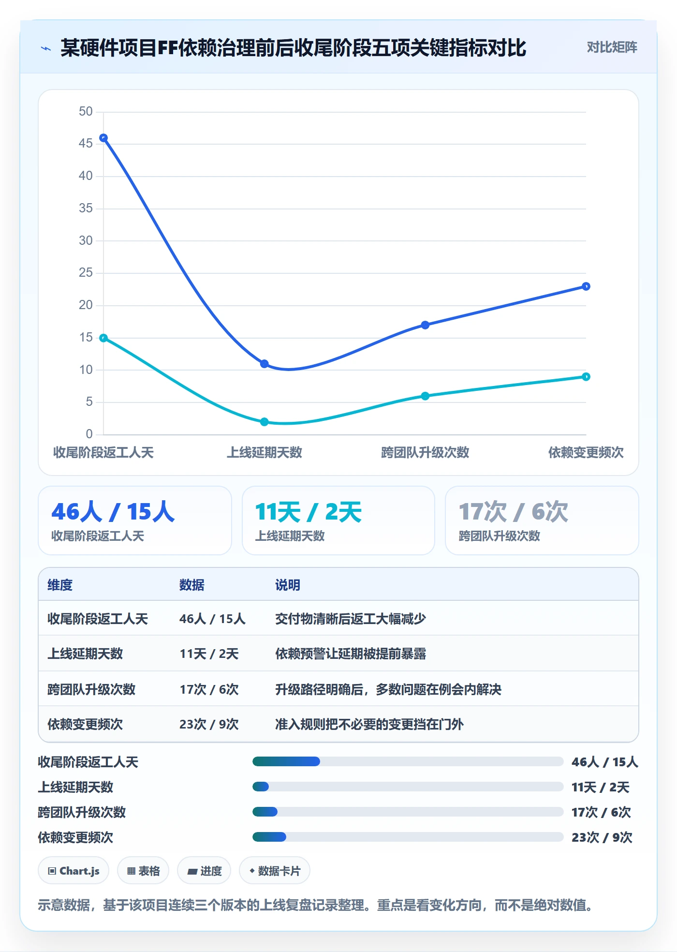Click the text 依赖预警让延期被提前暴露

tap(351, 654)
